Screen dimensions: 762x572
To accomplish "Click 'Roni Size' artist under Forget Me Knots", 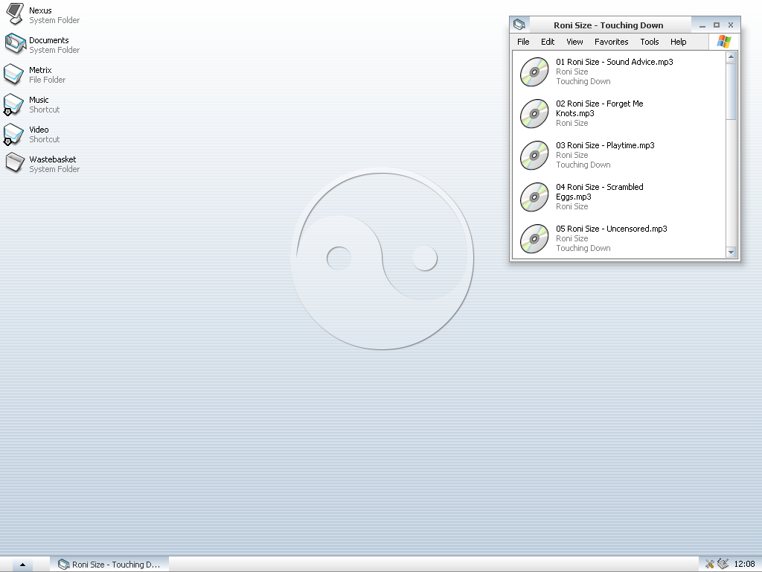I will (572, 123).
